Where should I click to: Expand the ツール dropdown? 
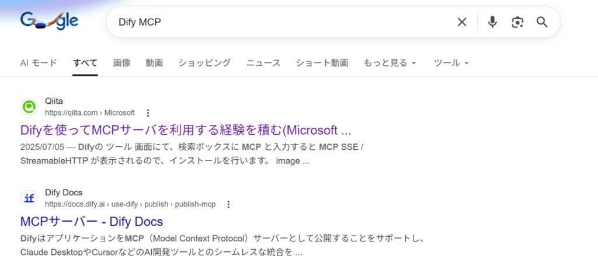point(451,63)
